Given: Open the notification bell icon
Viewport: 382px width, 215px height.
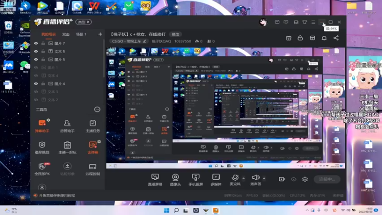Looking at the screenshot, I should [x=324, y=38].
